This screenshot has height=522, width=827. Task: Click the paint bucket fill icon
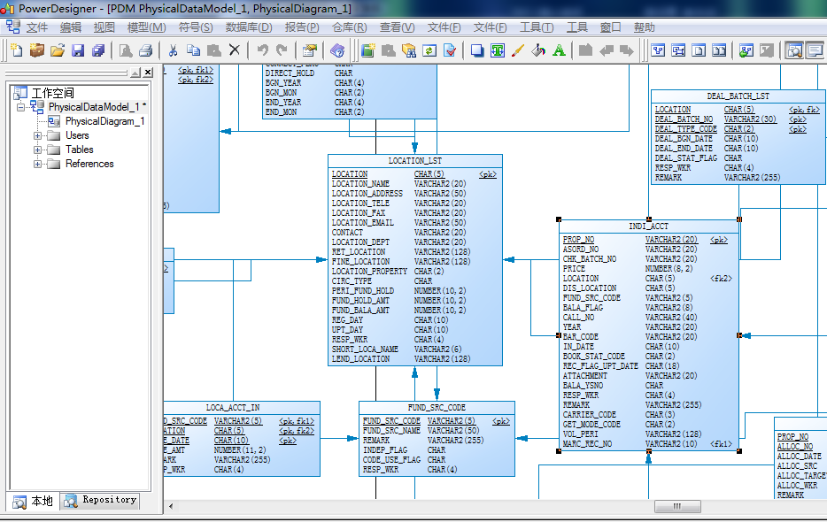538,50
